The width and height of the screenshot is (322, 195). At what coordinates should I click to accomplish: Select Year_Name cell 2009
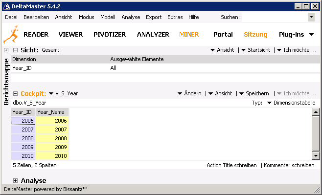(x=52, y=147)
